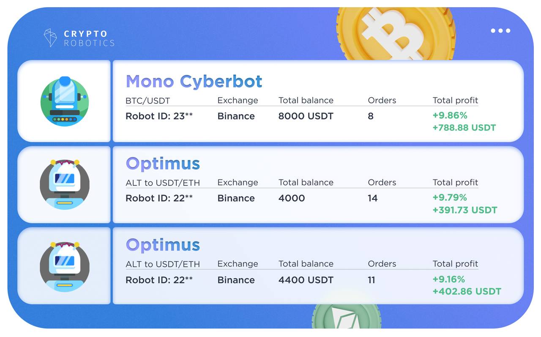Click the +391.73 USDT profit value
Image resolution: width=541 pixels, height=337 pixels.
tap(465, 210)
